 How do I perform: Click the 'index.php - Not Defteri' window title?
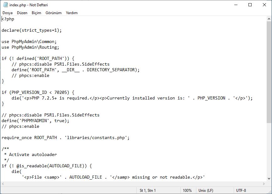(29, 5)
